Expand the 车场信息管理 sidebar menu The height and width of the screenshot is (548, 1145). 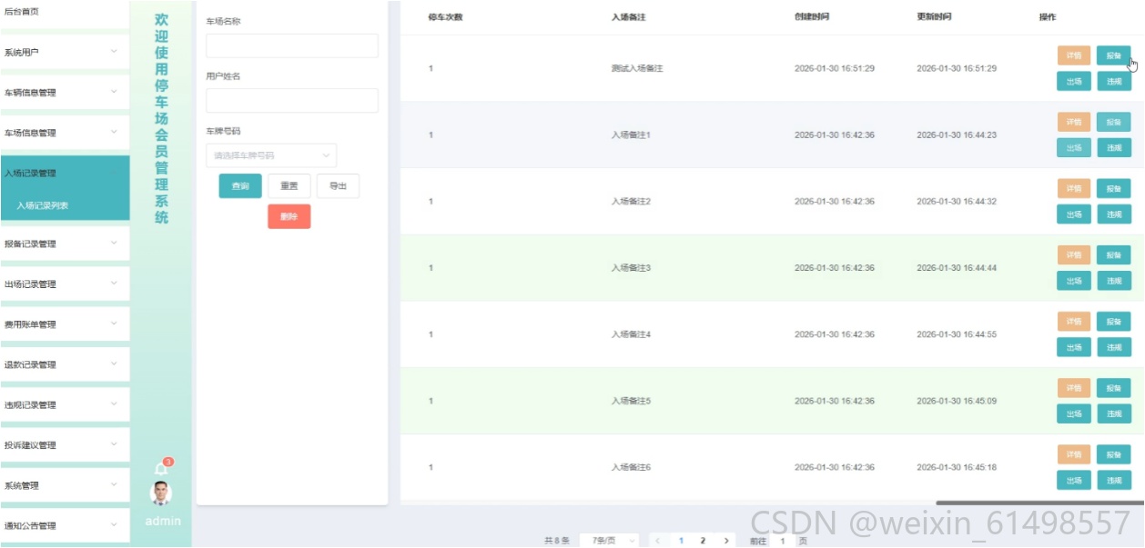click(x=65, y=133)
